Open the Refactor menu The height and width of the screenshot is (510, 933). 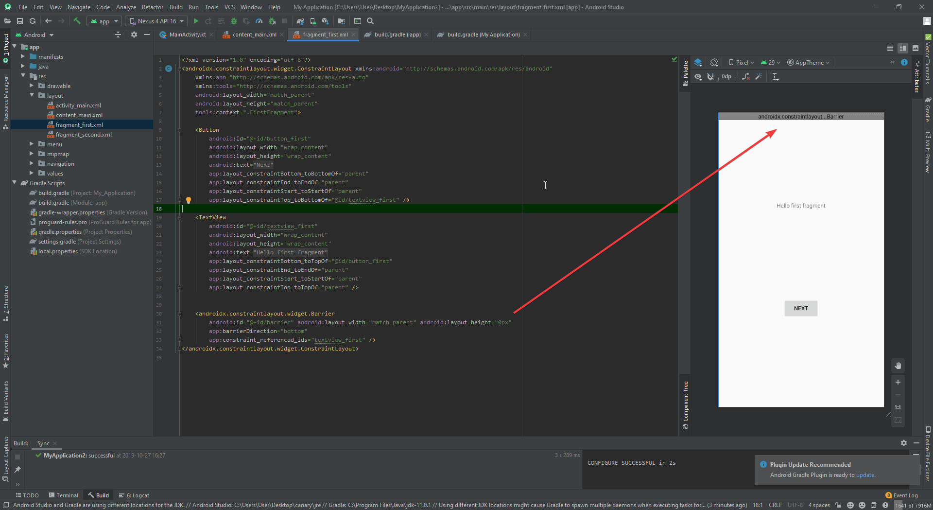[152, 7]
